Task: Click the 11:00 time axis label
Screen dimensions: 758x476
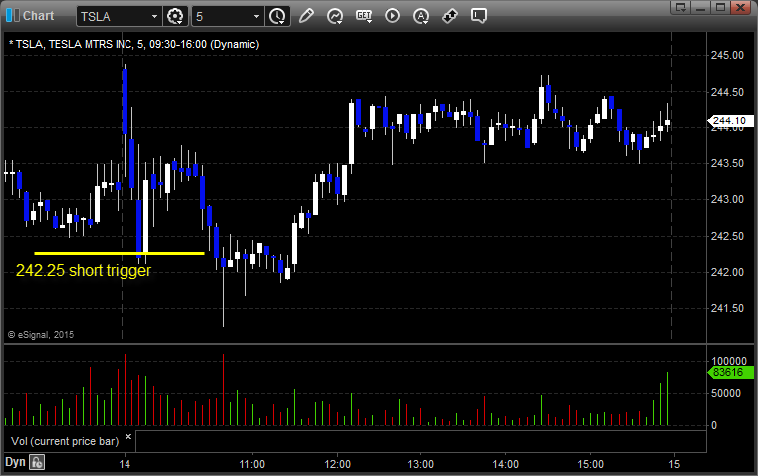Action: (252, 464)
